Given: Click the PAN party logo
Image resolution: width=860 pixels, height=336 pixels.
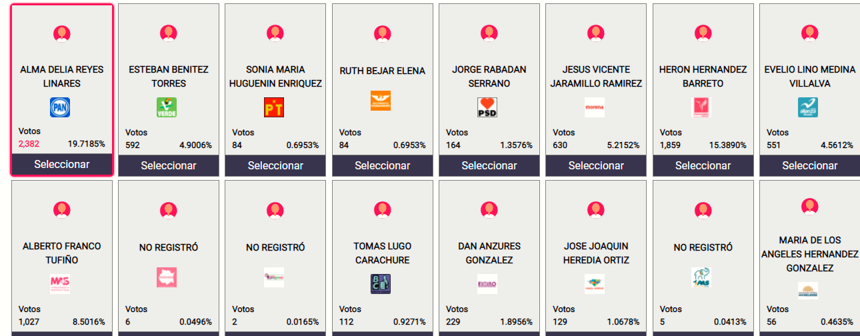Looking at the screenshot, I should click(60, 107).
